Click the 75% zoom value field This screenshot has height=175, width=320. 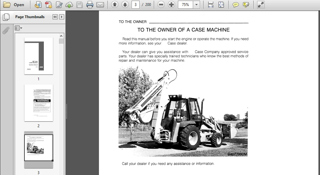185,4
